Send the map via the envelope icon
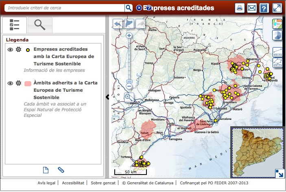 click(x=252, y=8)
